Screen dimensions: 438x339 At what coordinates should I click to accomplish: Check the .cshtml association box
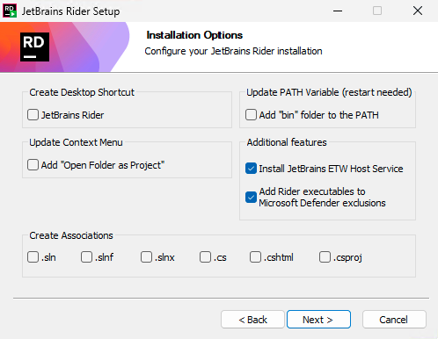click(255, 257)
